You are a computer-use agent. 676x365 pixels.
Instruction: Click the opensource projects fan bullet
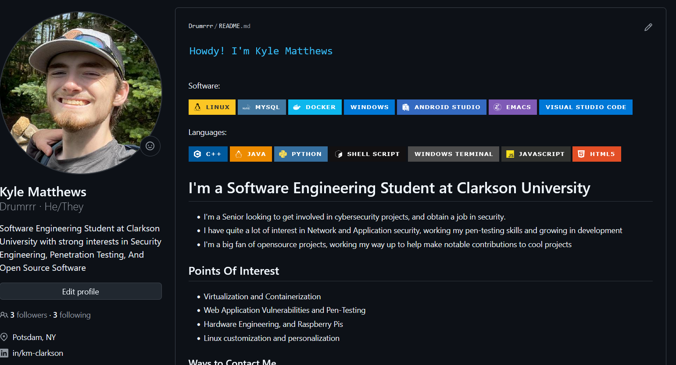pyautogui.click(x=388, y=245)
